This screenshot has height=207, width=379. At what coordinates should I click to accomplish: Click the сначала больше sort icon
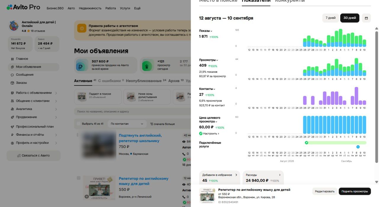click(x=151, y=124)
